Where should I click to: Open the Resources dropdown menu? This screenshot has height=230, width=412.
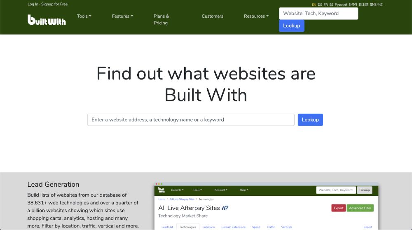tap(256, 16)
